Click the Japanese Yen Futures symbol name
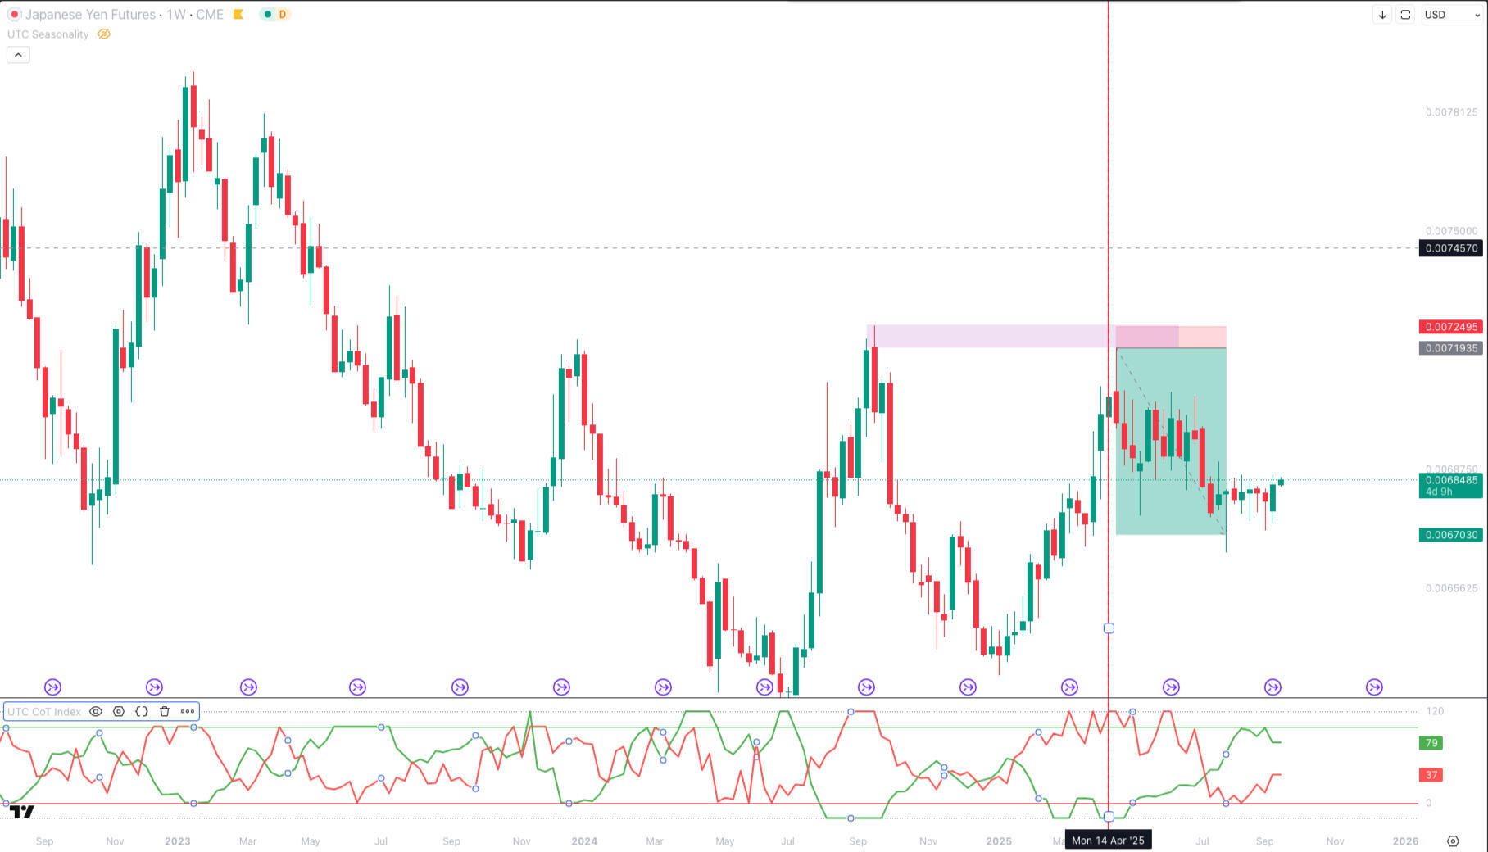The height and width of the screenshot is (852, 1488). tap(90, 14)
